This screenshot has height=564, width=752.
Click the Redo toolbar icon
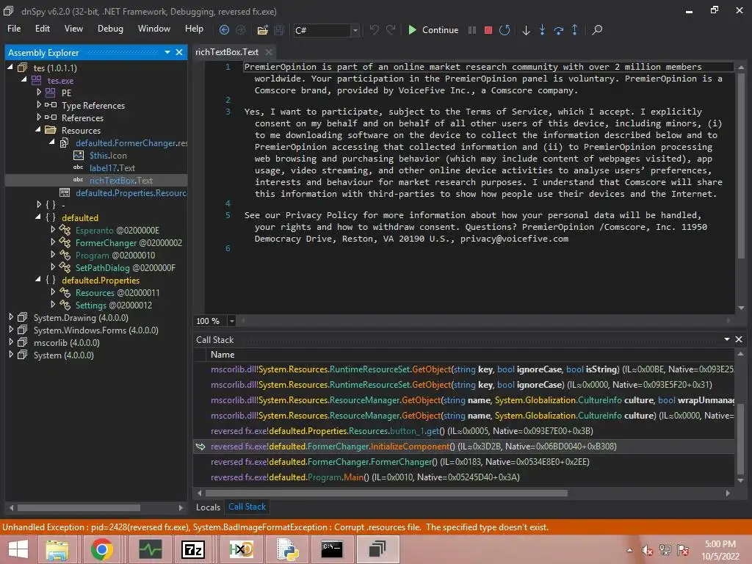pos(391,29)
